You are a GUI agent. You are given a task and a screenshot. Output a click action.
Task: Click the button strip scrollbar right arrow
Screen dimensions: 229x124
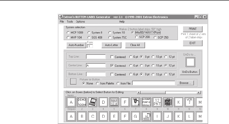click(199, 92)
